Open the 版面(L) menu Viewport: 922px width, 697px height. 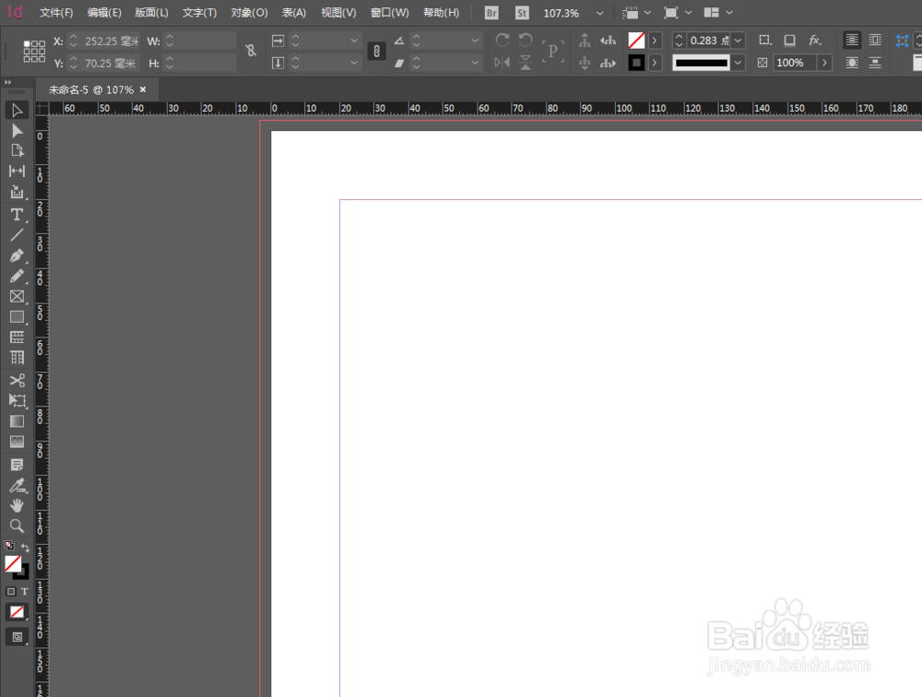click(152, 13)
